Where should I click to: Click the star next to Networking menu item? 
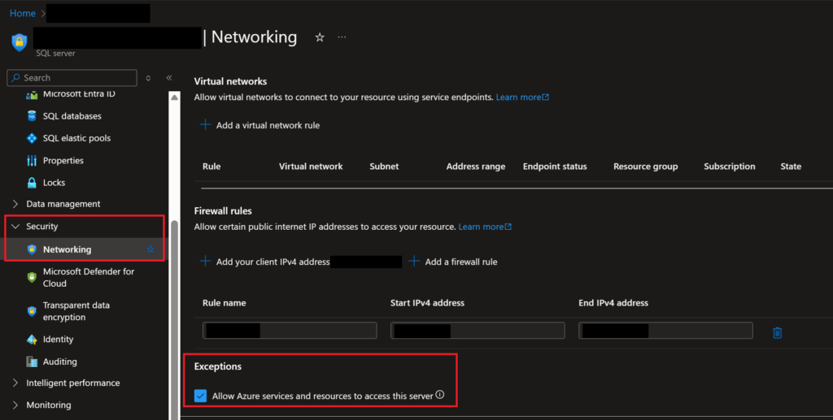[x=150, y=249]
